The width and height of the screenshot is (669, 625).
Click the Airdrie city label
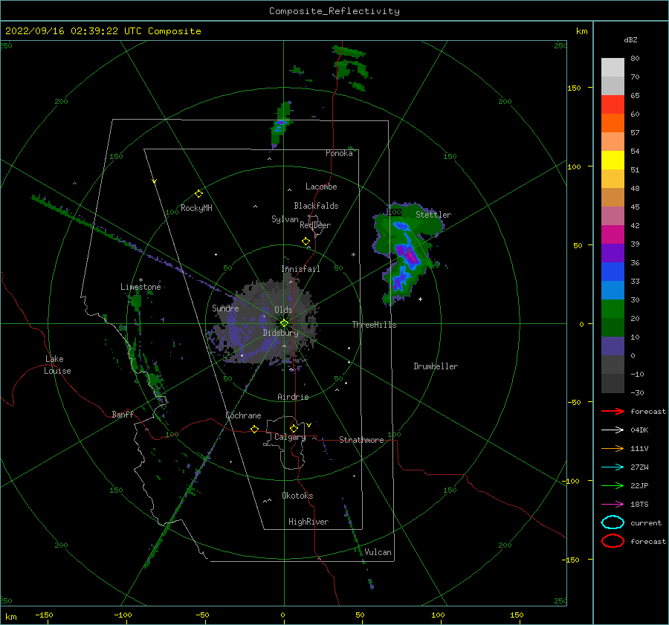pyautogui.click(x=293, y=397)
